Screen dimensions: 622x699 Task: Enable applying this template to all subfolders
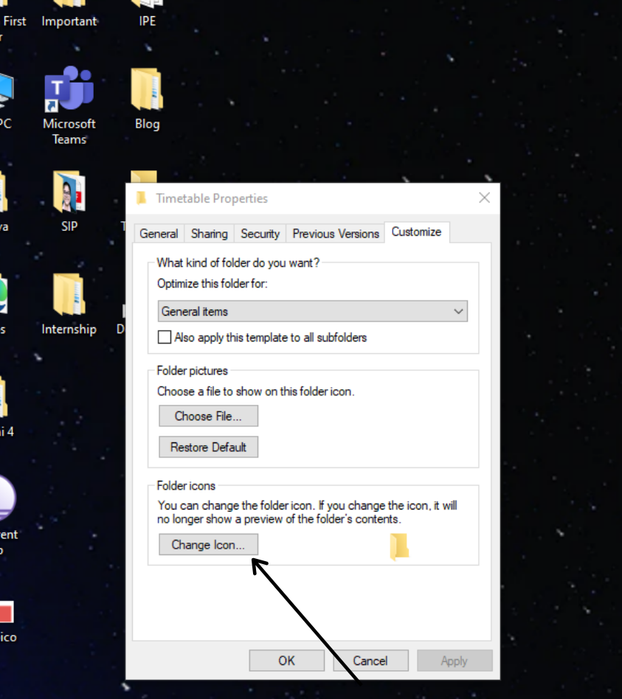point(164,337)
